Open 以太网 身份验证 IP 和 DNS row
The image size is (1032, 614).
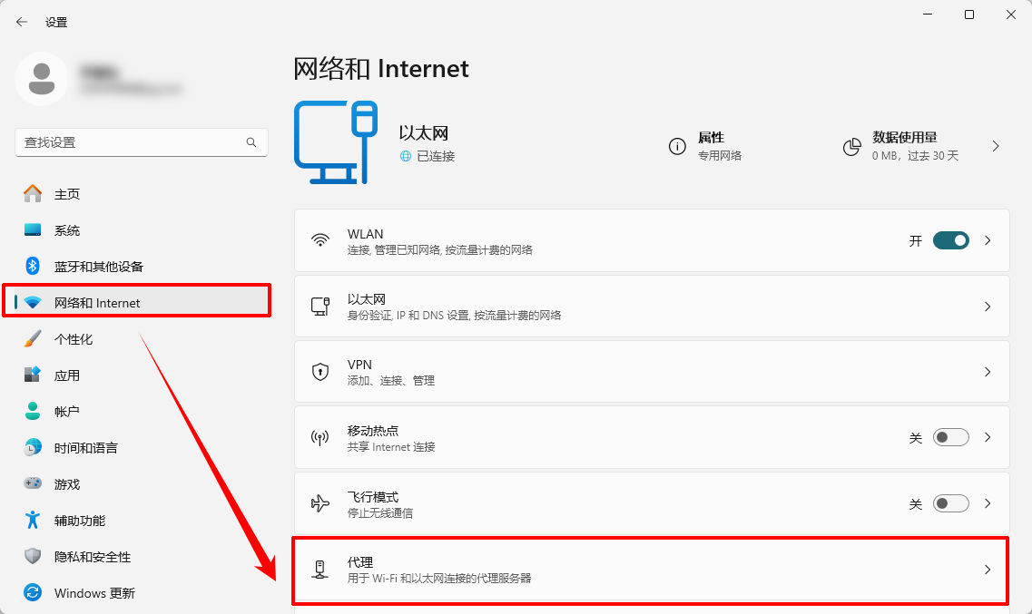pyautogui.click(x=652, y=307)
